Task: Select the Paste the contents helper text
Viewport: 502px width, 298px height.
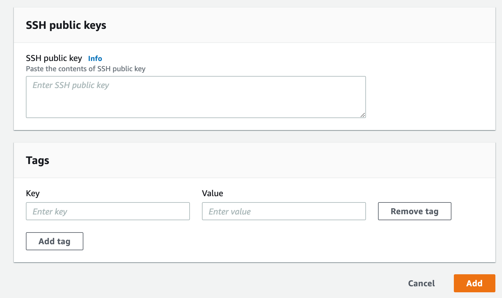Action: point(85,69)
